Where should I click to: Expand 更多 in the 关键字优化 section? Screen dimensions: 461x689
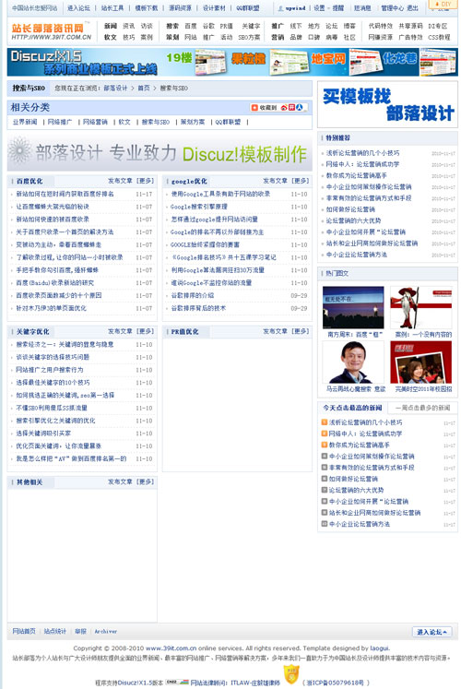(146, 331)
